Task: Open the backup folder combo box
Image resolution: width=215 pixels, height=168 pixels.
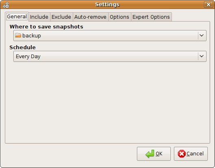Action: pos(110,35)
